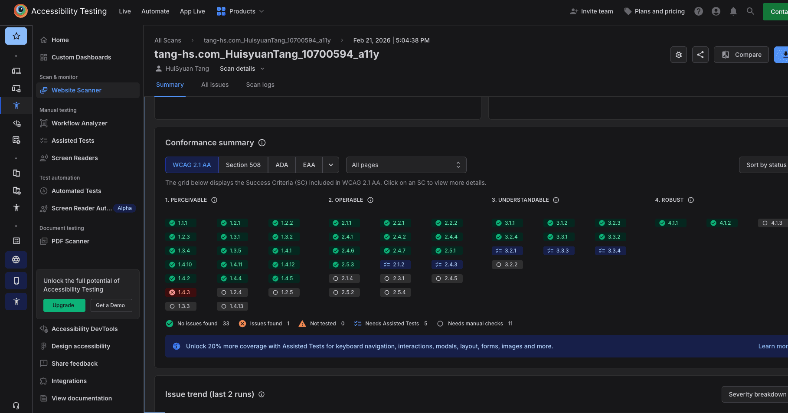Screen dimensions: 788x413
Task: Expand the Scan details section
Action: pos(242,69)
